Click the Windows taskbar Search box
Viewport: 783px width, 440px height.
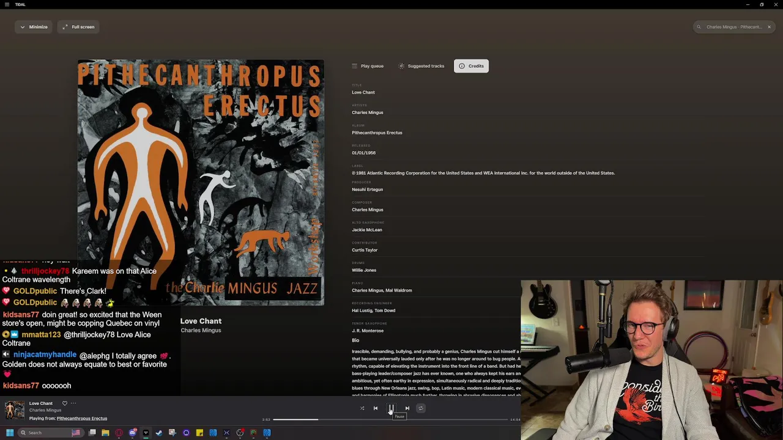51,433
